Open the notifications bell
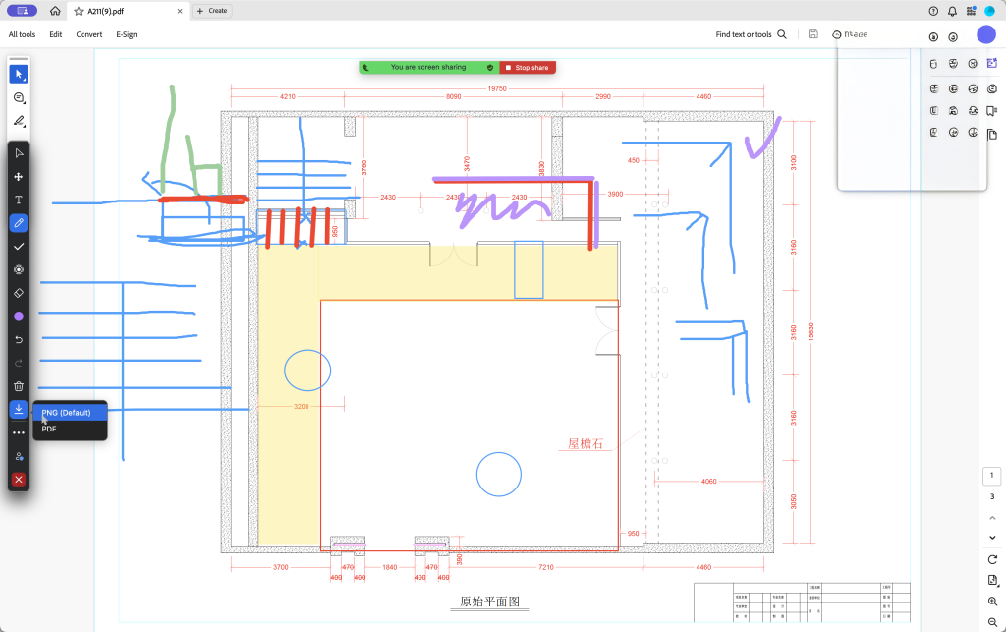The height and width of the screenshot is (632, 1006). pyautogui.click(x=952, y=11)
